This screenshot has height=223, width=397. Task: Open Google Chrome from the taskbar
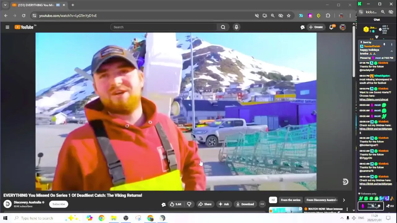[101, 218]
